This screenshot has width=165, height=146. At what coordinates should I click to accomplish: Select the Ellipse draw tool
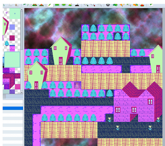coord(64,5)
